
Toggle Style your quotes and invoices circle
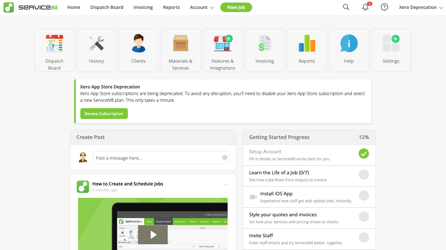(364, 217)
